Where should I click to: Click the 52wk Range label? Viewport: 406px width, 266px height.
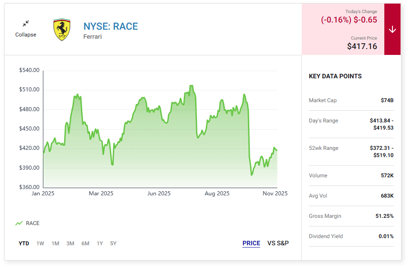point(323,148)
